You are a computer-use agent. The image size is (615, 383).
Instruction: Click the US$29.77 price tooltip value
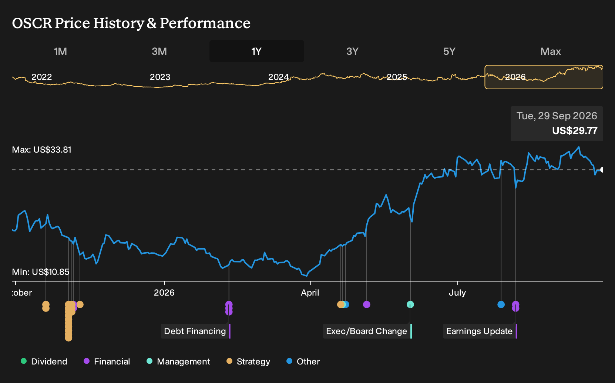click(x=575, y=131)
